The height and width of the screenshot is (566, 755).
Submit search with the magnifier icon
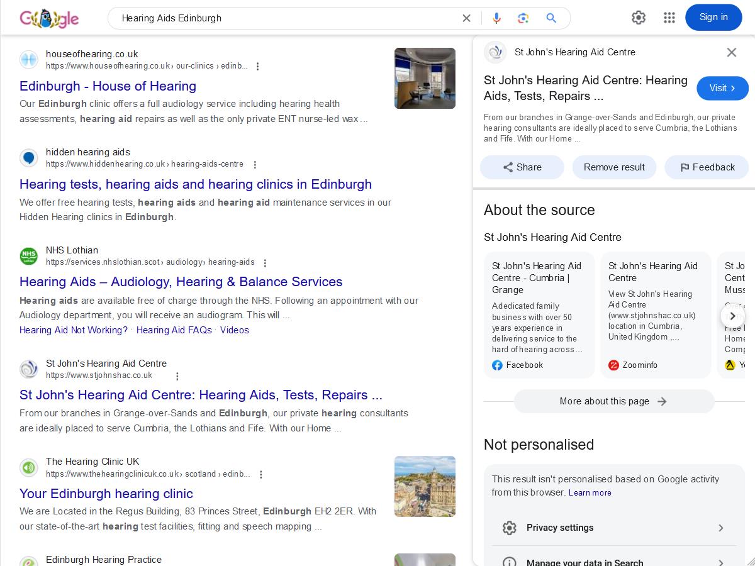click(x=551, y=18)
